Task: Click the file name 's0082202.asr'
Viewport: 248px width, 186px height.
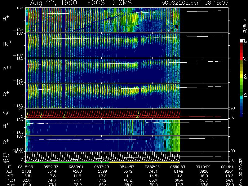Action: (x=180, y=3)
